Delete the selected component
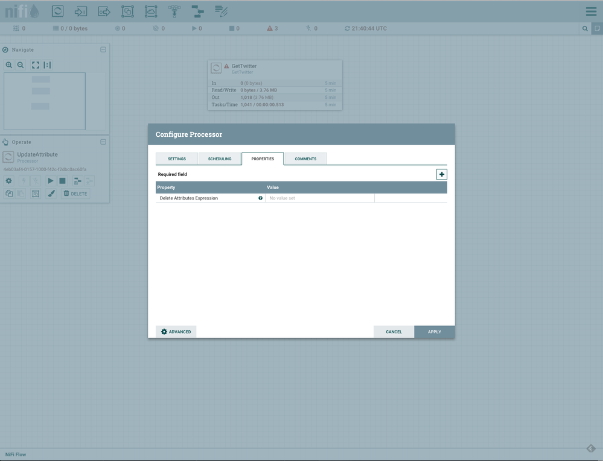The height and width of the screenshot is (461, 603). pyautogui.click(x=75, y=194)
